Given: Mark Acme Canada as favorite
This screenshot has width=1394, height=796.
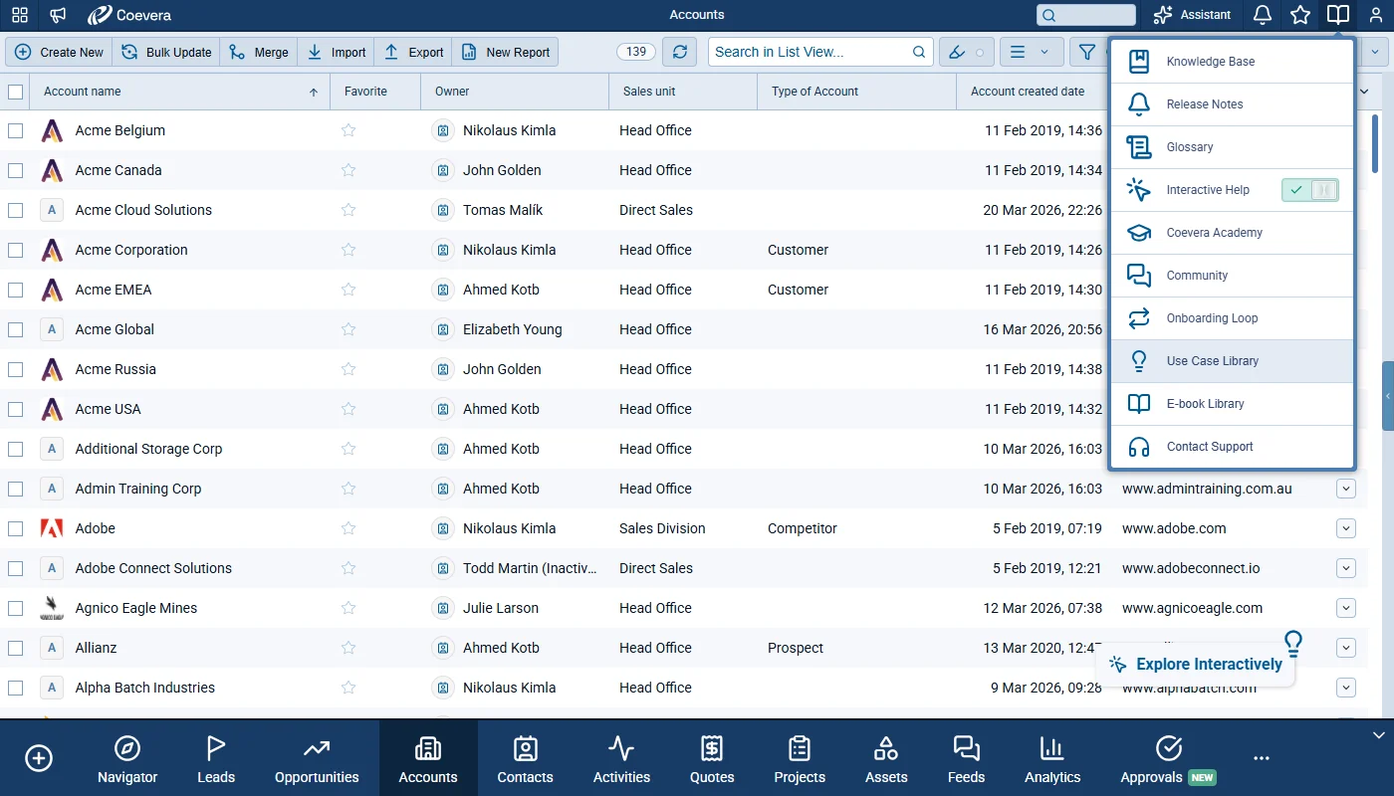Looking at the screenshot, I should tap(348, 170).
